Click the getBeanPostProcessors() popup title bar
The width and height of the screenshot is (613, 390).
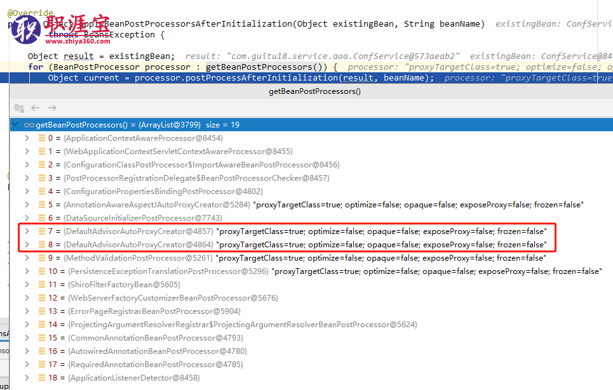[311, 91]
